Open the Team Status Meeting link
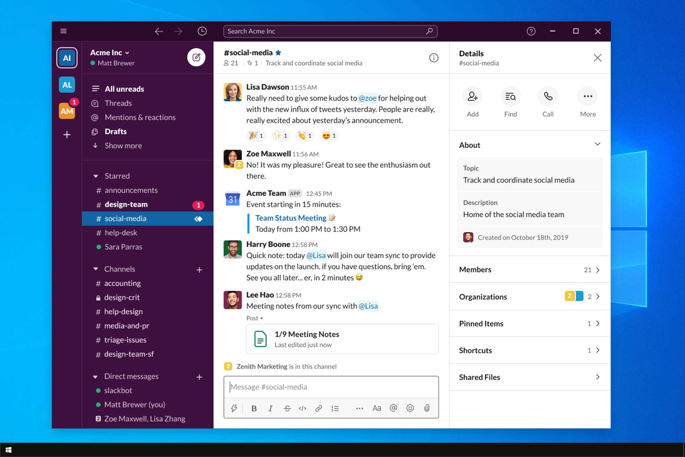The image size is (685, 457). [x=291, y=218]
